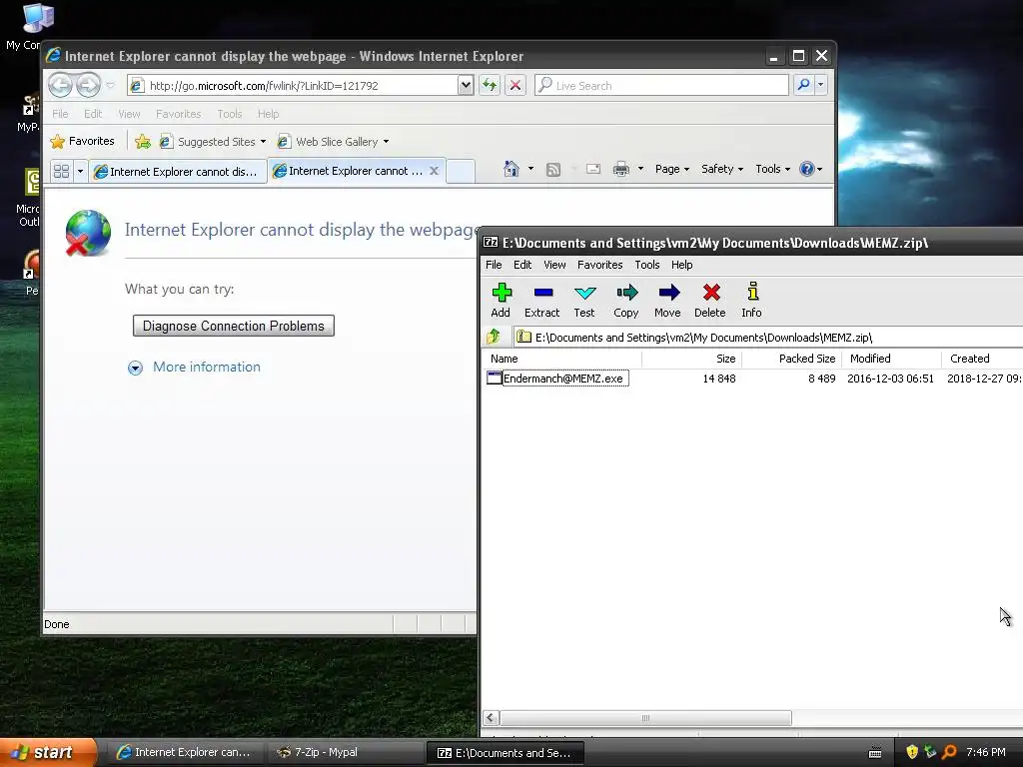Open recent pages dropdown next to Forward

pos(110,86)
